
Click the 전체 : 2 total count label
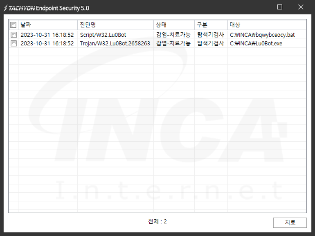coord(157,221)
